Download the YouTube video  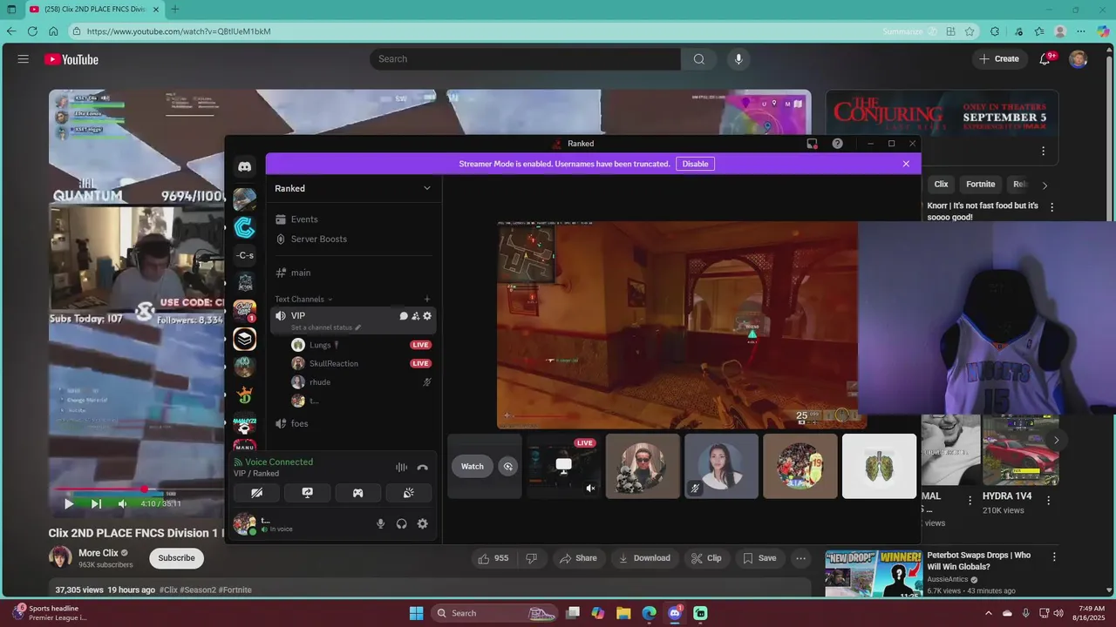coord(644,558)
